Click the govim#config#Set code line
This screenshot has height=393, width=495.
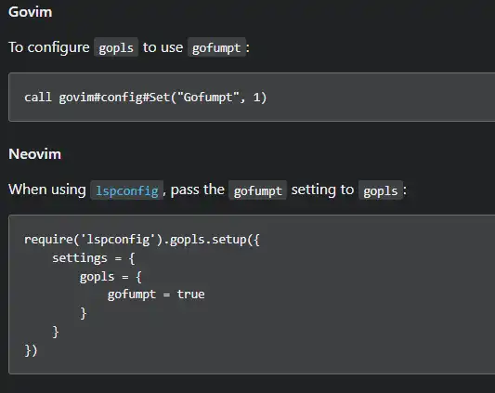(x=146, y=98)
